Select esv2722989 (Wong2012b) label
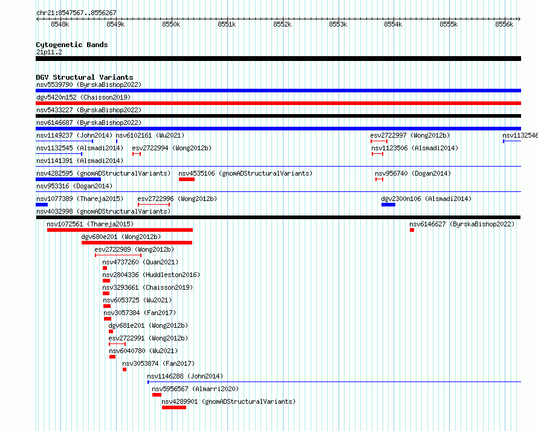The width and height of the screenshot is (538, 431). point(134,249)
